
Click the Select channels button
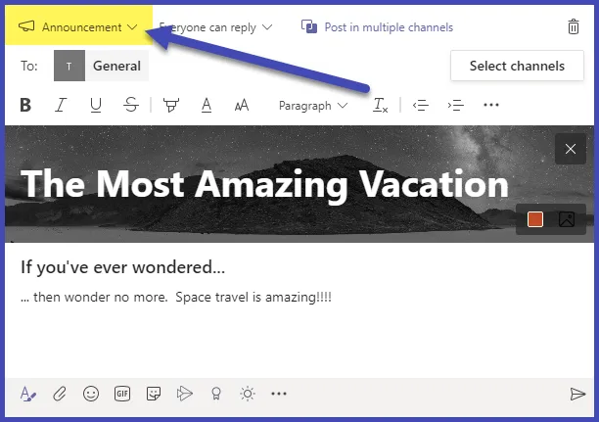517,67
